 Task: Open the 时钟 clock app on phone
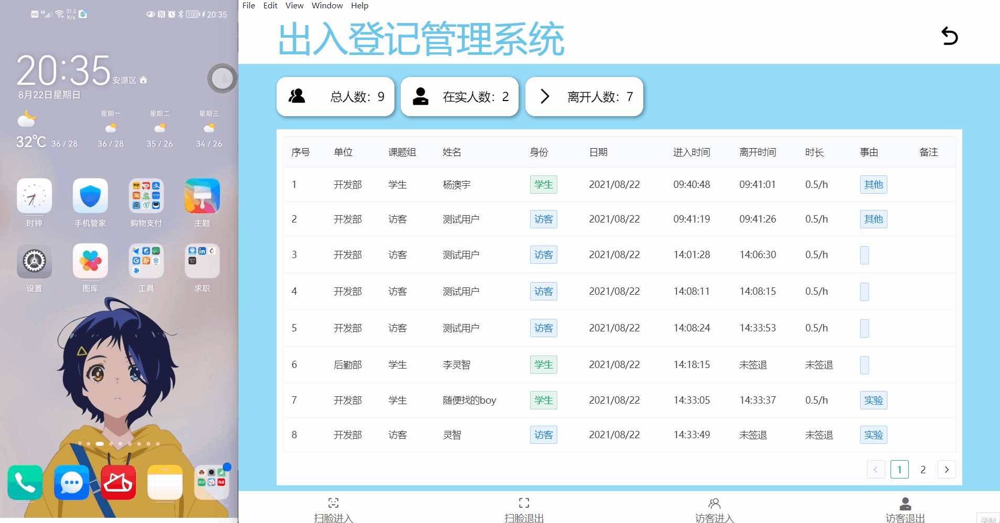point(34,196)
